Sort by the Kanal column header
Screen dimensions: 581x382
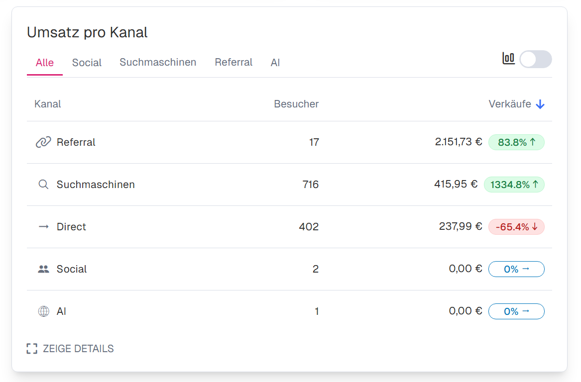48,104
